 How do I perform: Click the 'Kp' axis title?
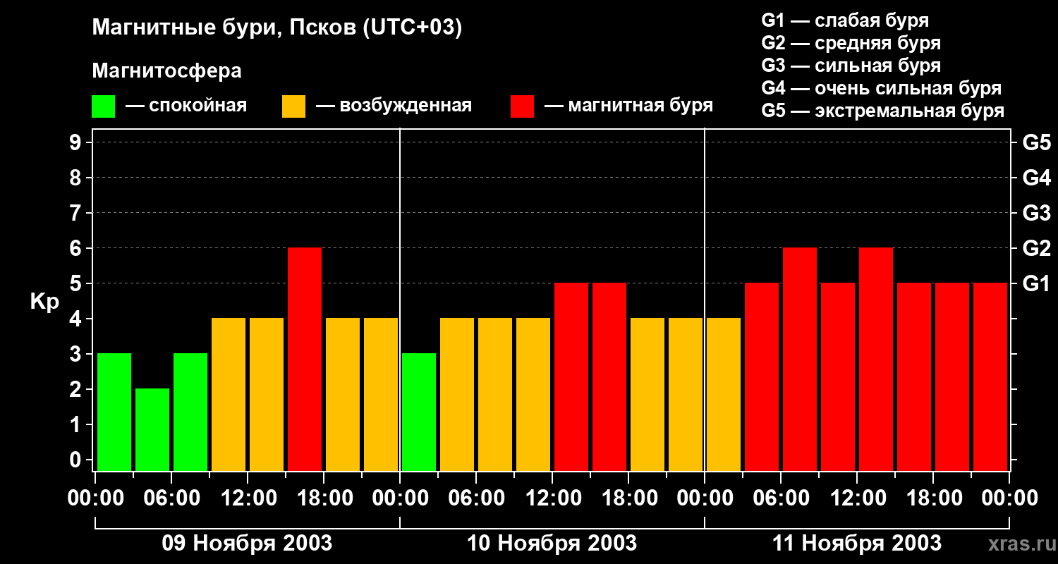click(x=44, y=302)
